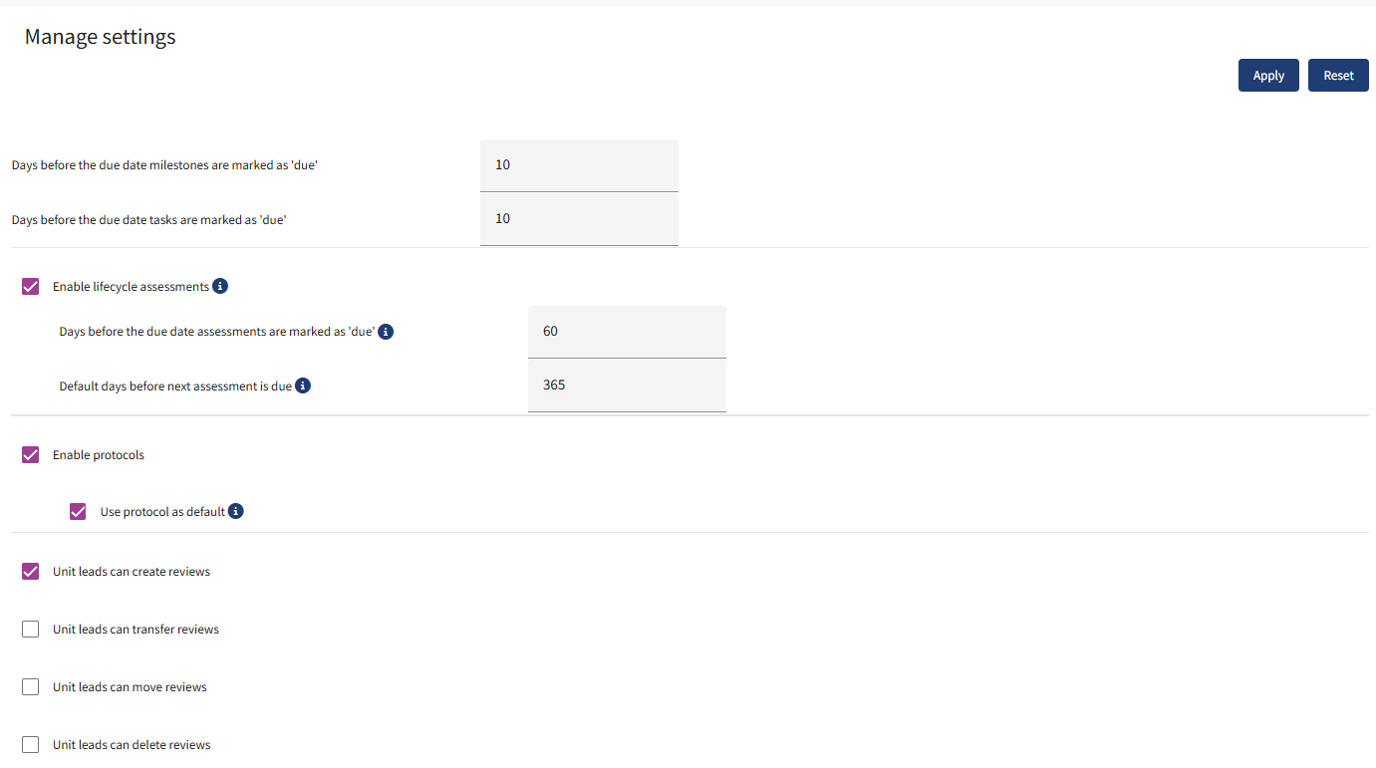Image resolution: width=1376 pixels, height=768 pixels.
Task: Focus the milestones due days input field
Action: click(x=579, y=165)
